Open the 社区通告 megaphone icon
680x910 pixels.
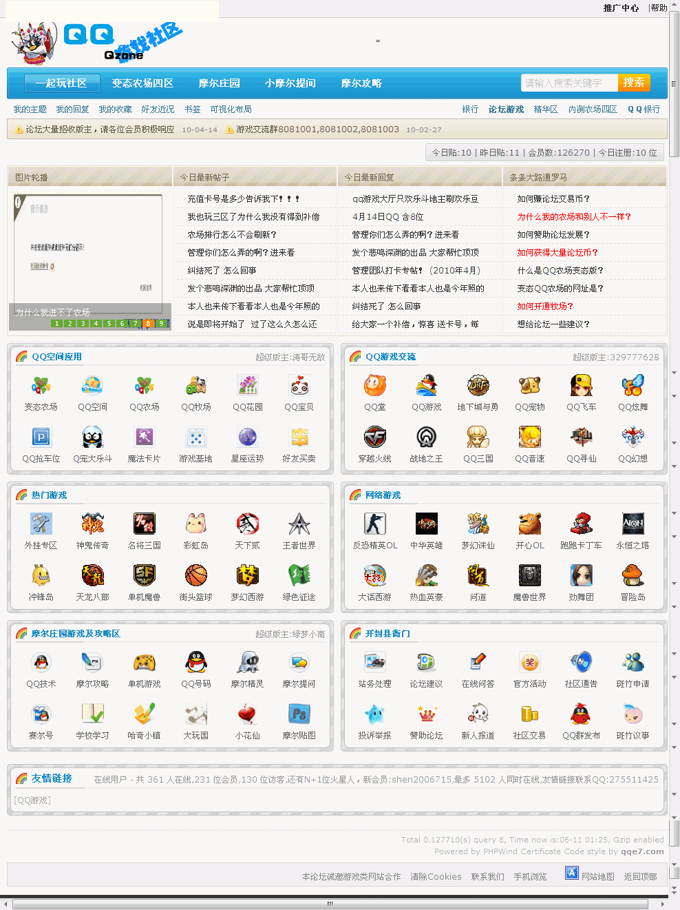tap(581, 663)
